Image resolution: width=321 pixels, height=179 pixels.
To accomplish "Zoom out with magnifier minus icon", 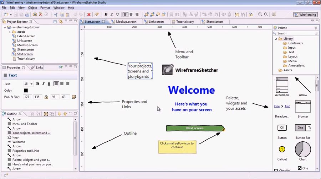I will [x=266, y=15].
